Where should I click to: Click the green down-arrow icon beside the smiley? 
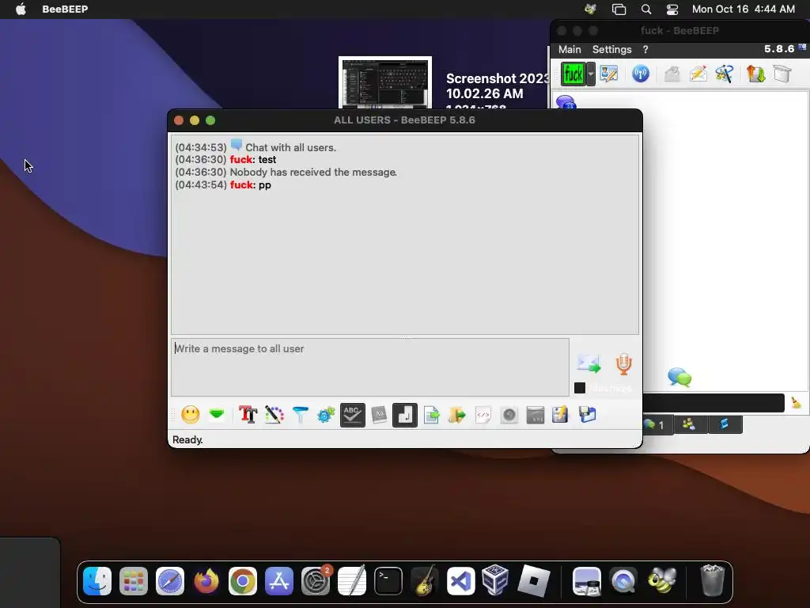(x=217, y=414)
